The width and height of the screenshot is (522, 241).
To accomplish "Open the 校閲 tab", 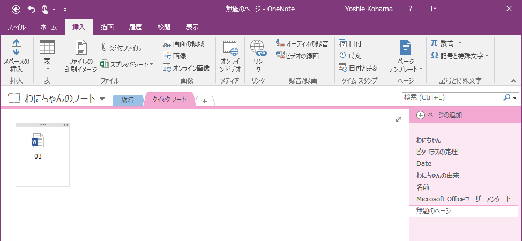I will (164, 27).
